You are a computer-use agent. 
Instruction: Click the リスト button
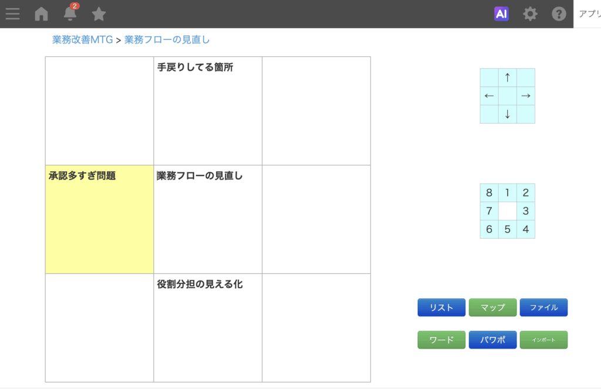(x=441, y=307)
